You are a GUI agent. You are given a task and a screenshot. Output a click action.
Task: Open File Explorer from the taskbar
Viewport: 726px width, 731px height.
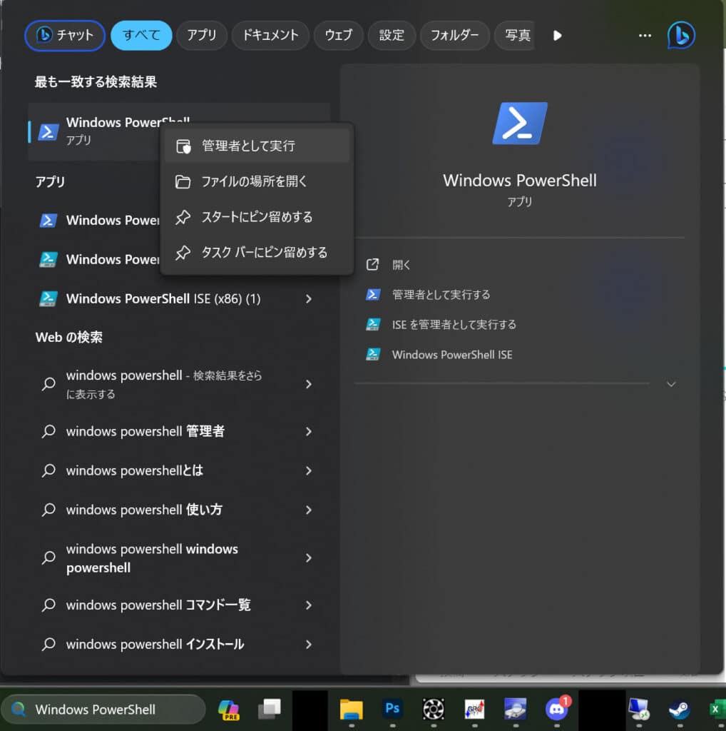[351, 710]
